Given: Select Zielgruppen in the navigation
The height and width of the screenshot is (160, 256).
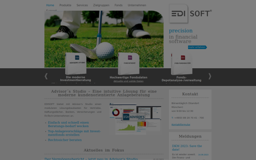Looking at the screenshot, I should pyautogui.click(x=101, y=5).
